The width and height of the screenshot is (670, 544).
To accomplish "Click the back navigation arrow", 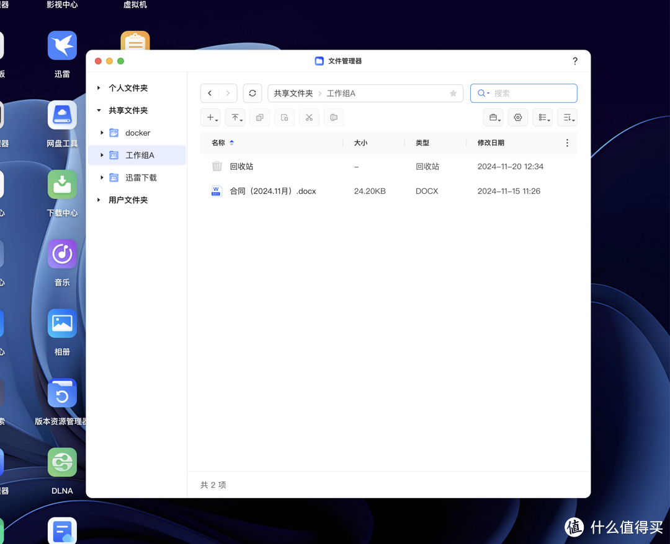I will [x=210, y=93].
